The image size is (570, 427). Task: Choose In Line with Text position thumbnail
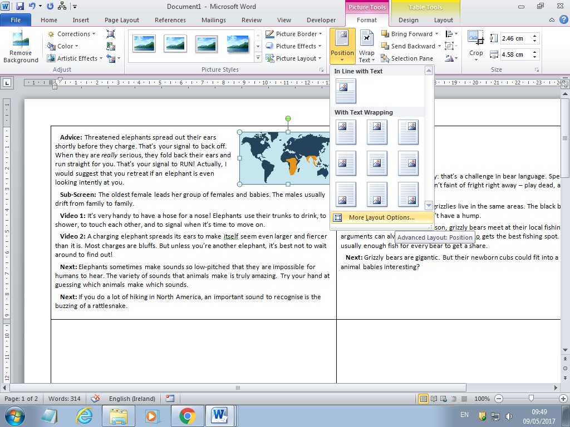tap(346, 92)
